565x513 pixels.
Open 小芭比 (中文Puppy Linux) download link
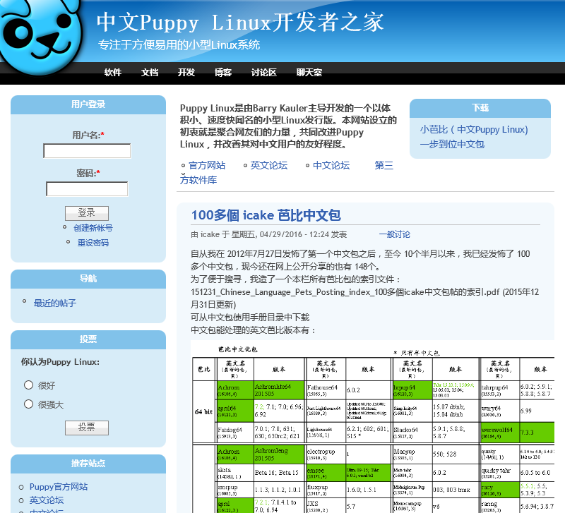point(474,130)
